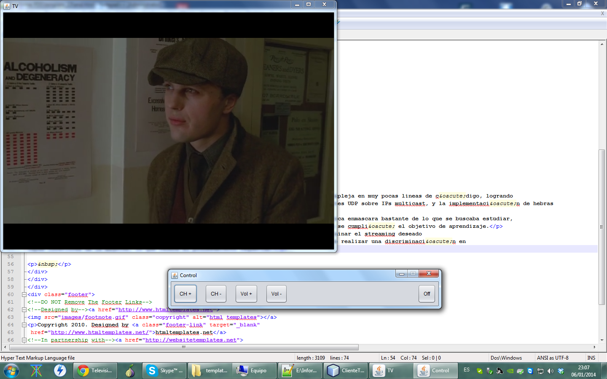Switch to Chrome Televisi... taskbar window
This screenshot has width=607, height=379.
pyautogui.click(x=95, y=371)
